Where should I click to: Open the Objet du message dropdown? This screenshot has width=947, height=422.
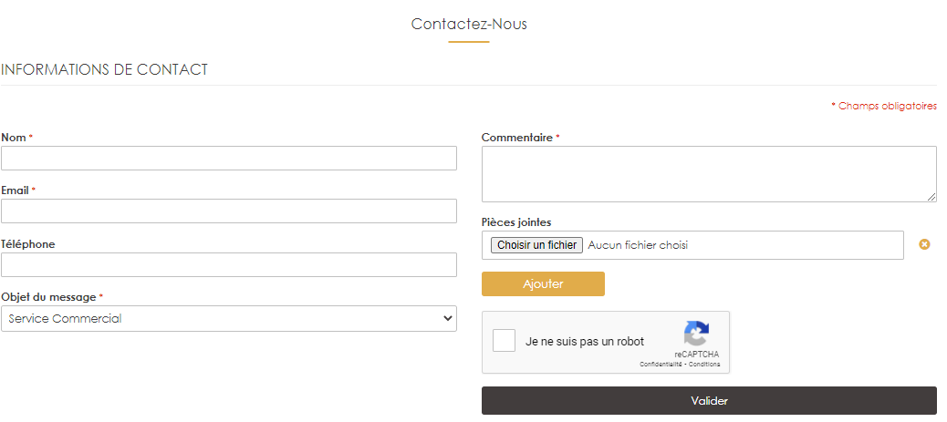tap(229, 318)
